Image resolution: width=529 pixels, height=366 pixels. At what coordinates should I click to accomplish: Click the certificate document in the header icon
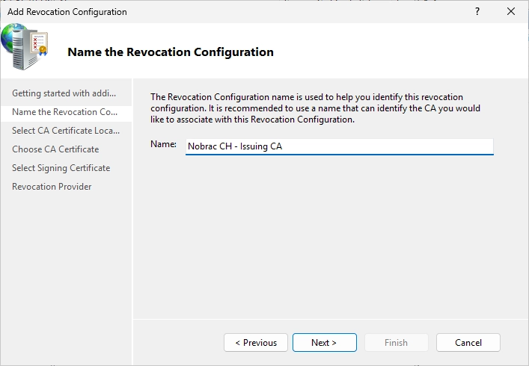pos(39,43)
